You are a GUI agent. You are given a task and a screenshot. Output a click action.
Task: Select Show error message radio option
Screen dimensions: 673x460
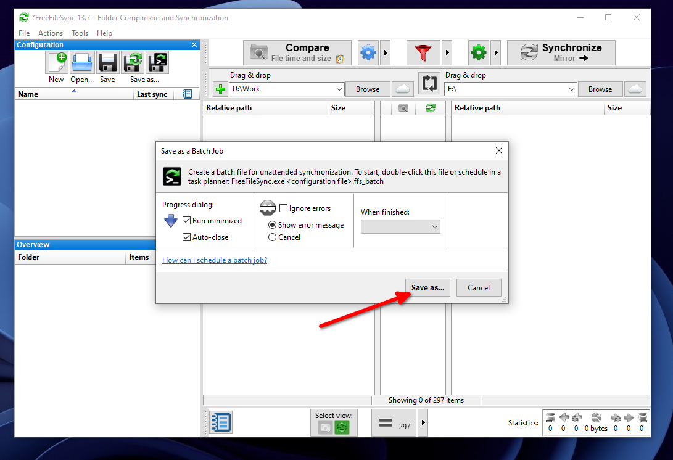point(272,225)
